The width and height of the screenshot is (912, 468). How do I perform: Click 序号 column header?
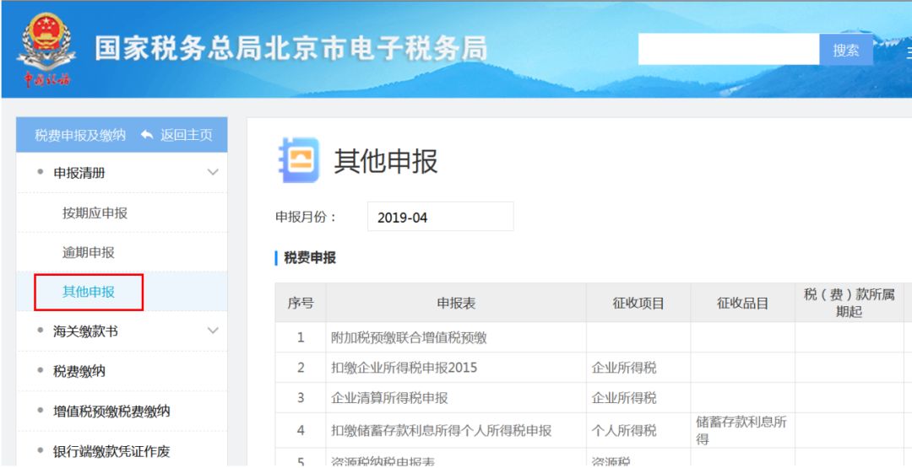[301, 303]
